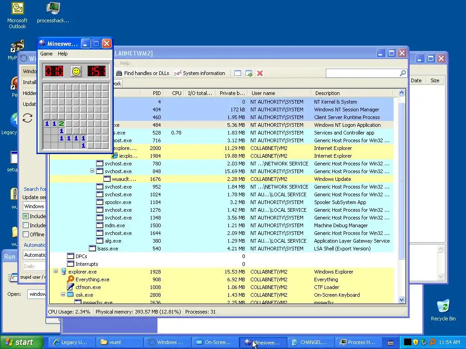Switch to the Process H... taskbar button
Image resolution: width=466 pixels, height=349 pixels.
(x=359, y=342)
